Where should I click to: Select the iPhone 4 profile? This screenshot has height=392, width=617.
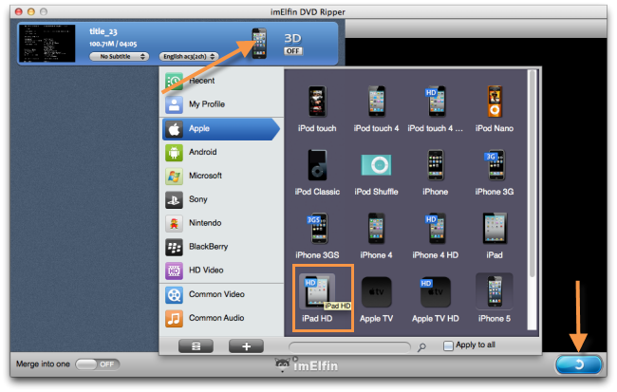pos(376,235)
